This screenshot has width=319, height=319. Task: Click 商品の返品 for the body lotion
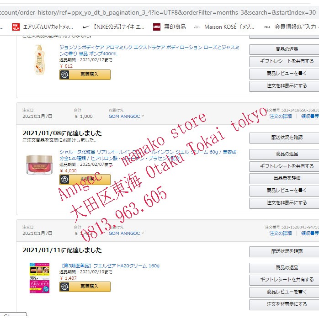click(287, 49)
